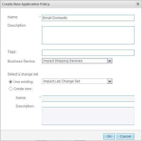This screenshot has width=142, height=141.
Task: Click the new change set Description area
Action: tap(88, 116)
